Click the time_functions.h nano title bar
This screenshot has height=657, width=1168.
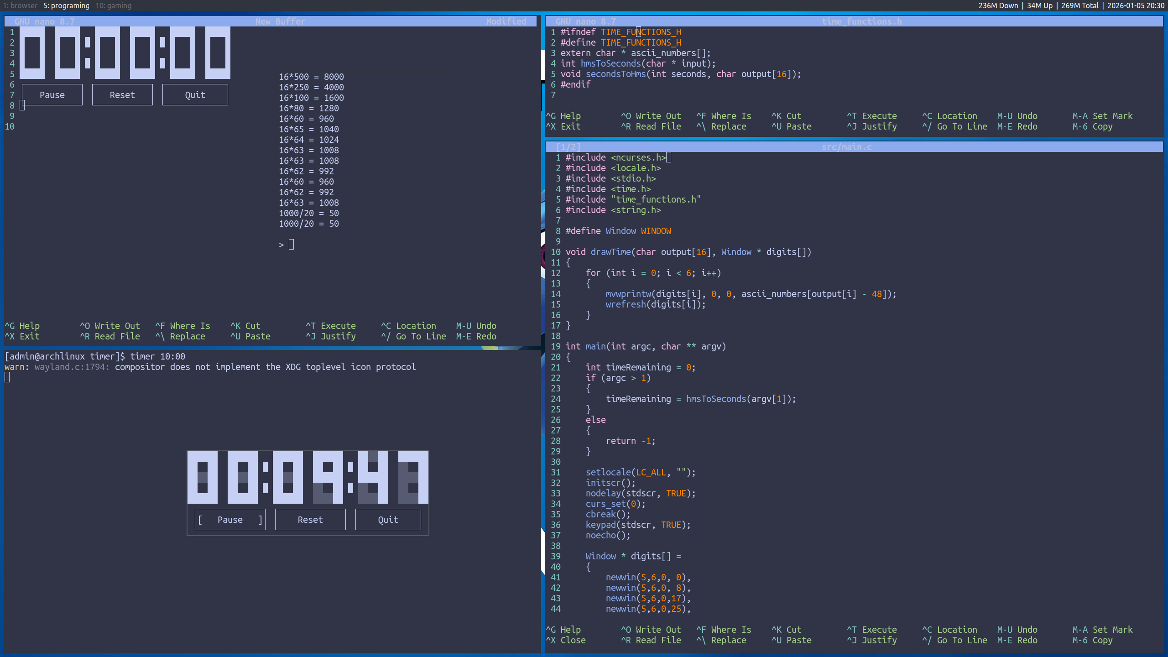(x=861, y=21)
